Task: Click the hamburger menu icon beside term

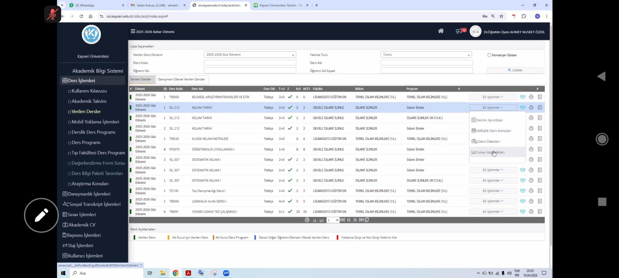Action: click(133, 31)
